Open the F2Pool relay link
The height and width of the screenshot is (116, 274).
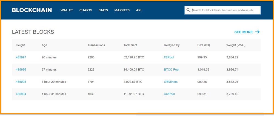point(169,57)
